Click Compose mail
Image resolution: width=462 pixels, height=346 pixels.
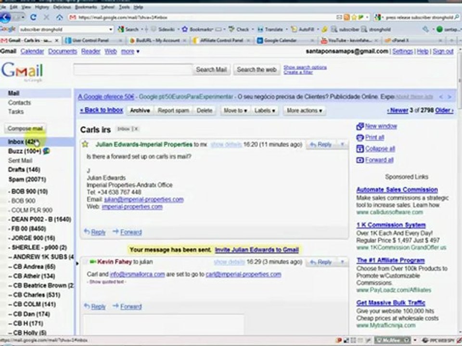pos(25,129)
